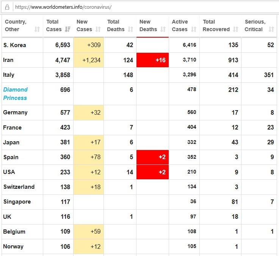Sort by Active Cases arrows icon
The width and height of the screenshot is (279, 256).
[x=194, y=29]
